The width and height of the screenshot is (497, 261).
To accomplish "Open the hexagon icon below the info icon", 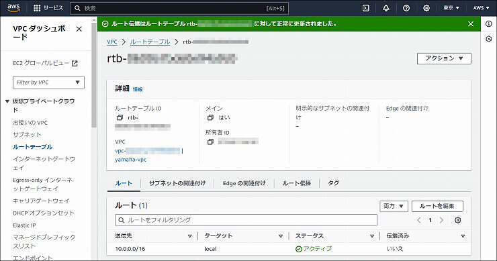I will 489,39.
